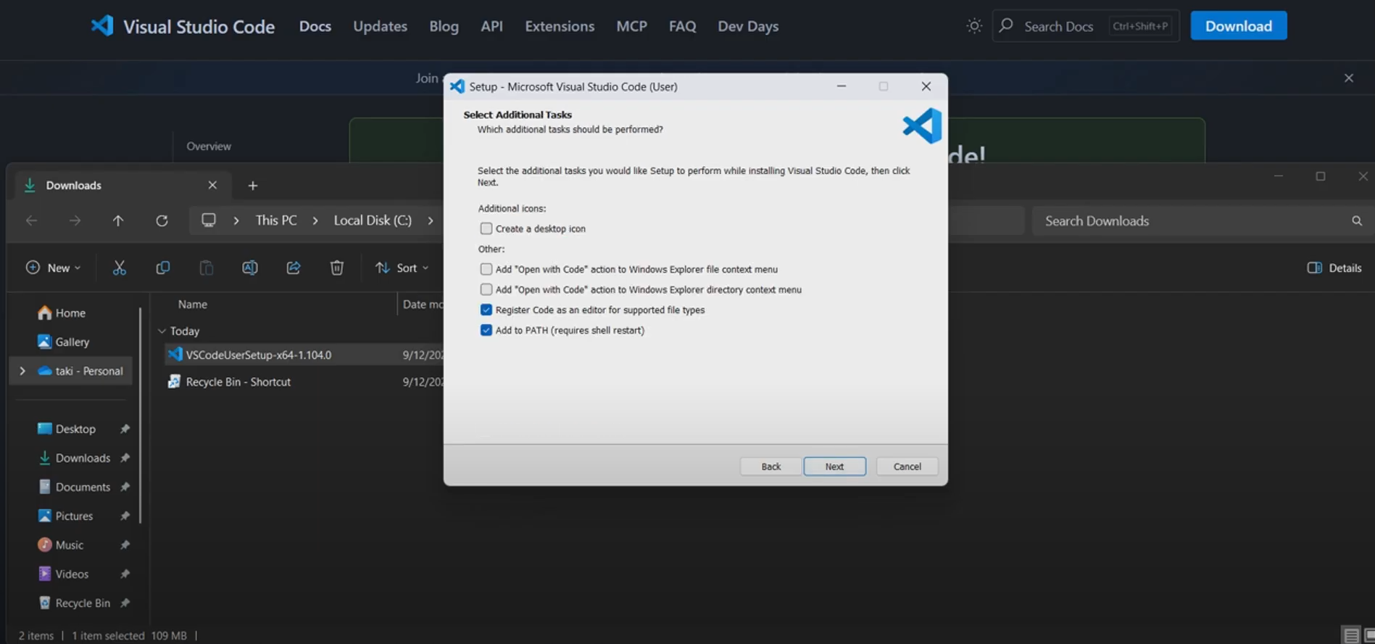Open the Sort dropdown
Image resolution: width=1375 pixels, height=644 pixels.
coord(402,268)
